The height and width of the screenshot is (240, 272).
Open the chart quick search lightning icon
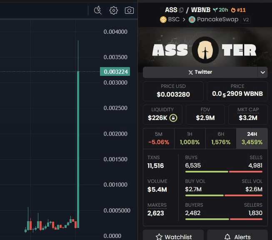[x=97, y=10]
